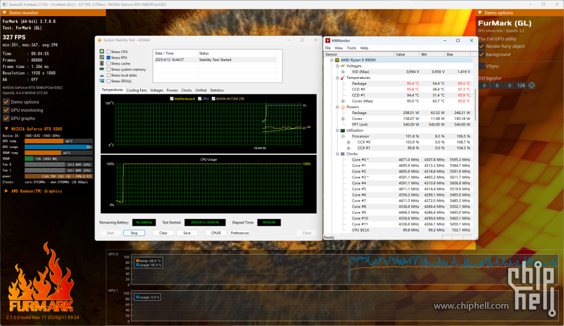Enable the Stress CPU checkbox
Screen dimensions: 564x326
point(108,52)
